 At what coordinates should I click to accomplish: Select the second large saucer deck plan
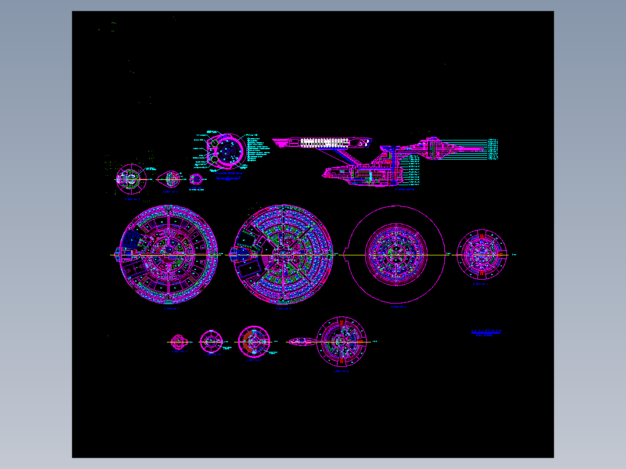coord(283,255)
